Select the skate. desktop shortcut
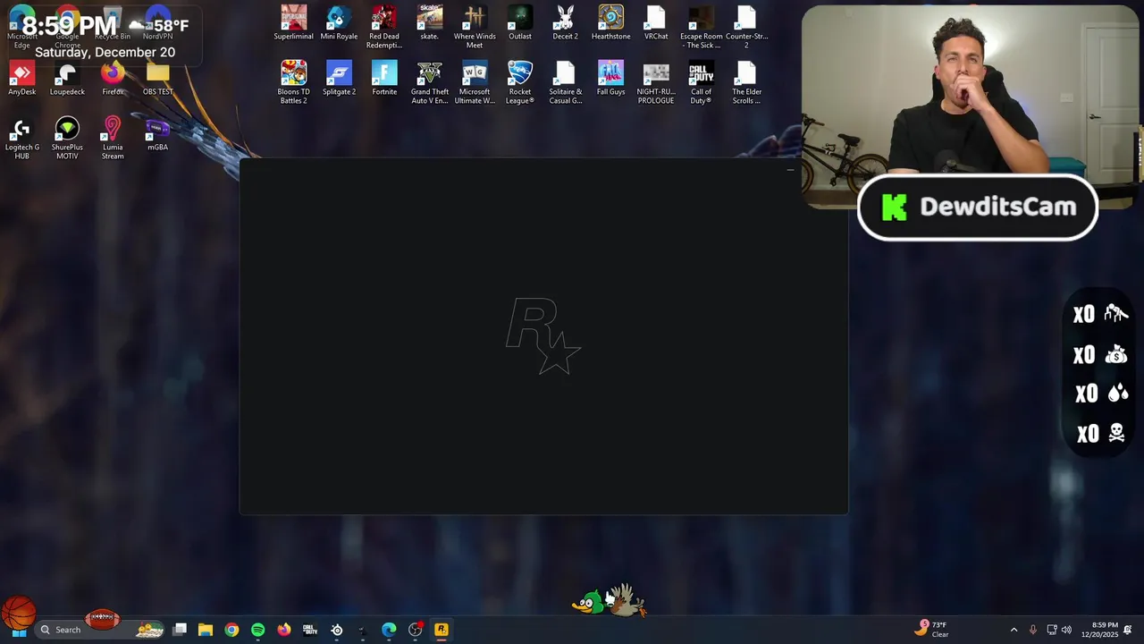Image resolution: width=1144 pixels, height=644 pixels. [x=430, y=24]
